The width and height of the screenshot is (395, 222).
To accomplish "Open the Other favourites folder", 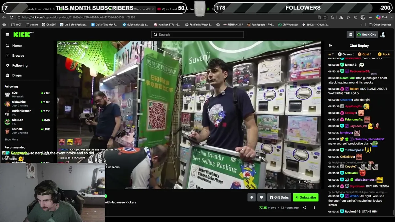I will [x=380, y=25].
